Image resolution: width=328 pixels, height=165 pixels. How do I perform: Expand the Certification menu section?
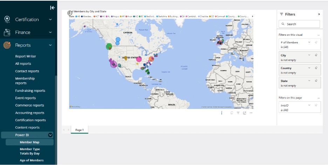50,20
